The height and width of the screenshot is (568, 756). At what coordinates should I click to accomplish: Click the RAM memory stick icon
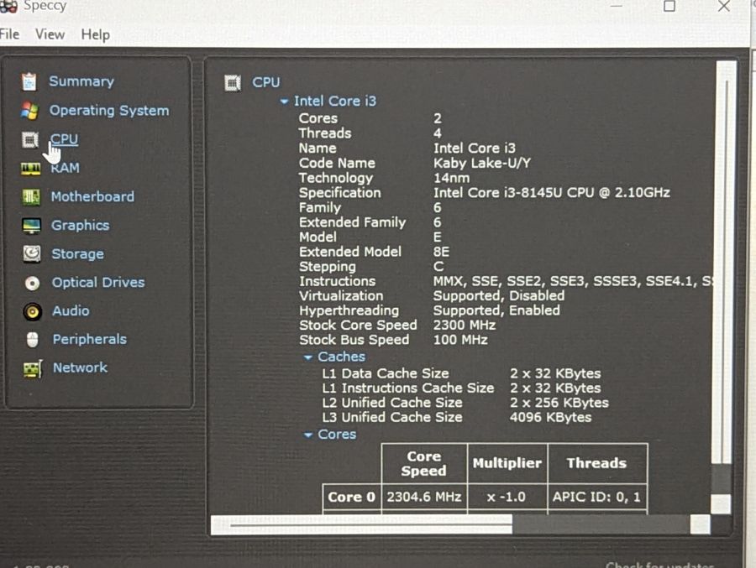point(30,169)
